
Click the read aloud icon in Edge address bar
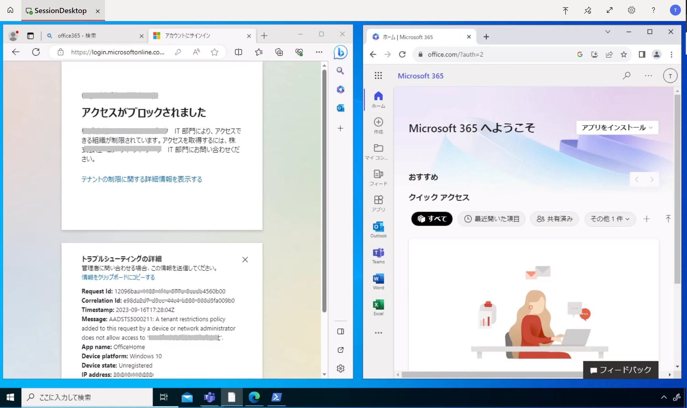pyautogui.click(x=196, y=52)
